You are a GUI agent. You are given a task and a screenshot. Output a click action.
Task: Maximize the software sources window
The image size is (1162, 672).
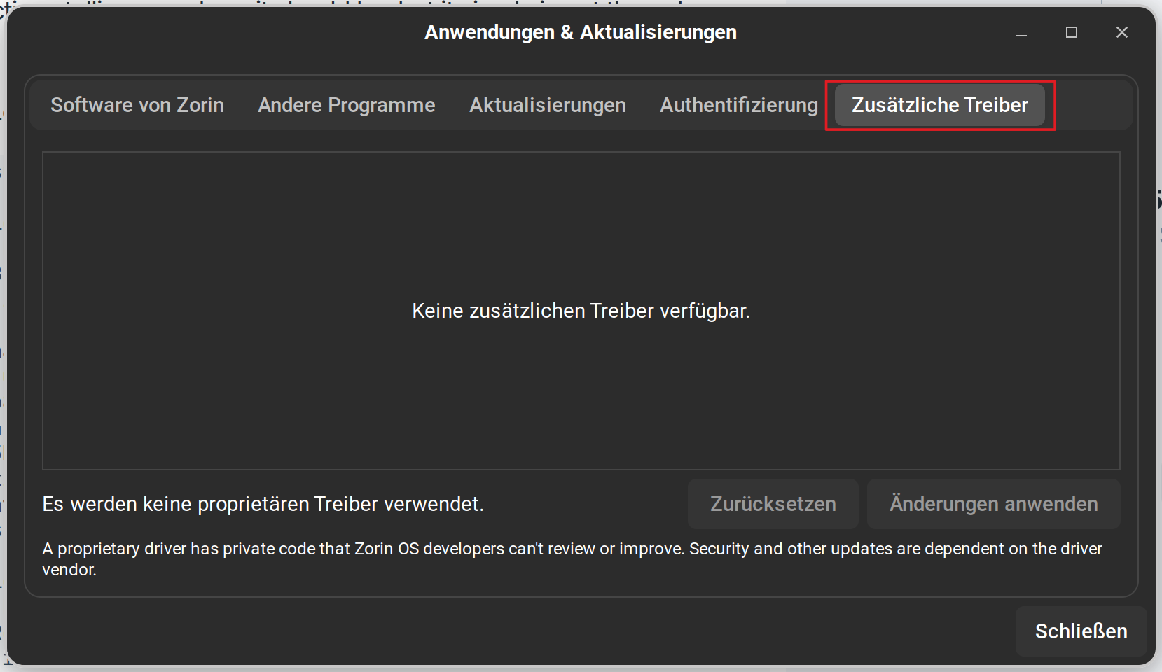[1071, 33]
